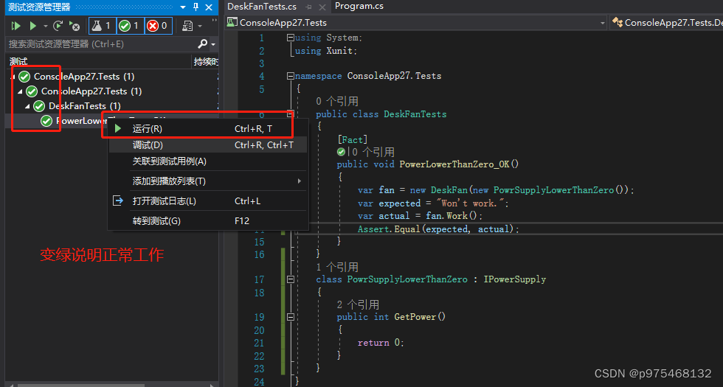Click the green play icon beside 运行(R)
The width and height of the screenshot is (723, 387).
(118, 128)
